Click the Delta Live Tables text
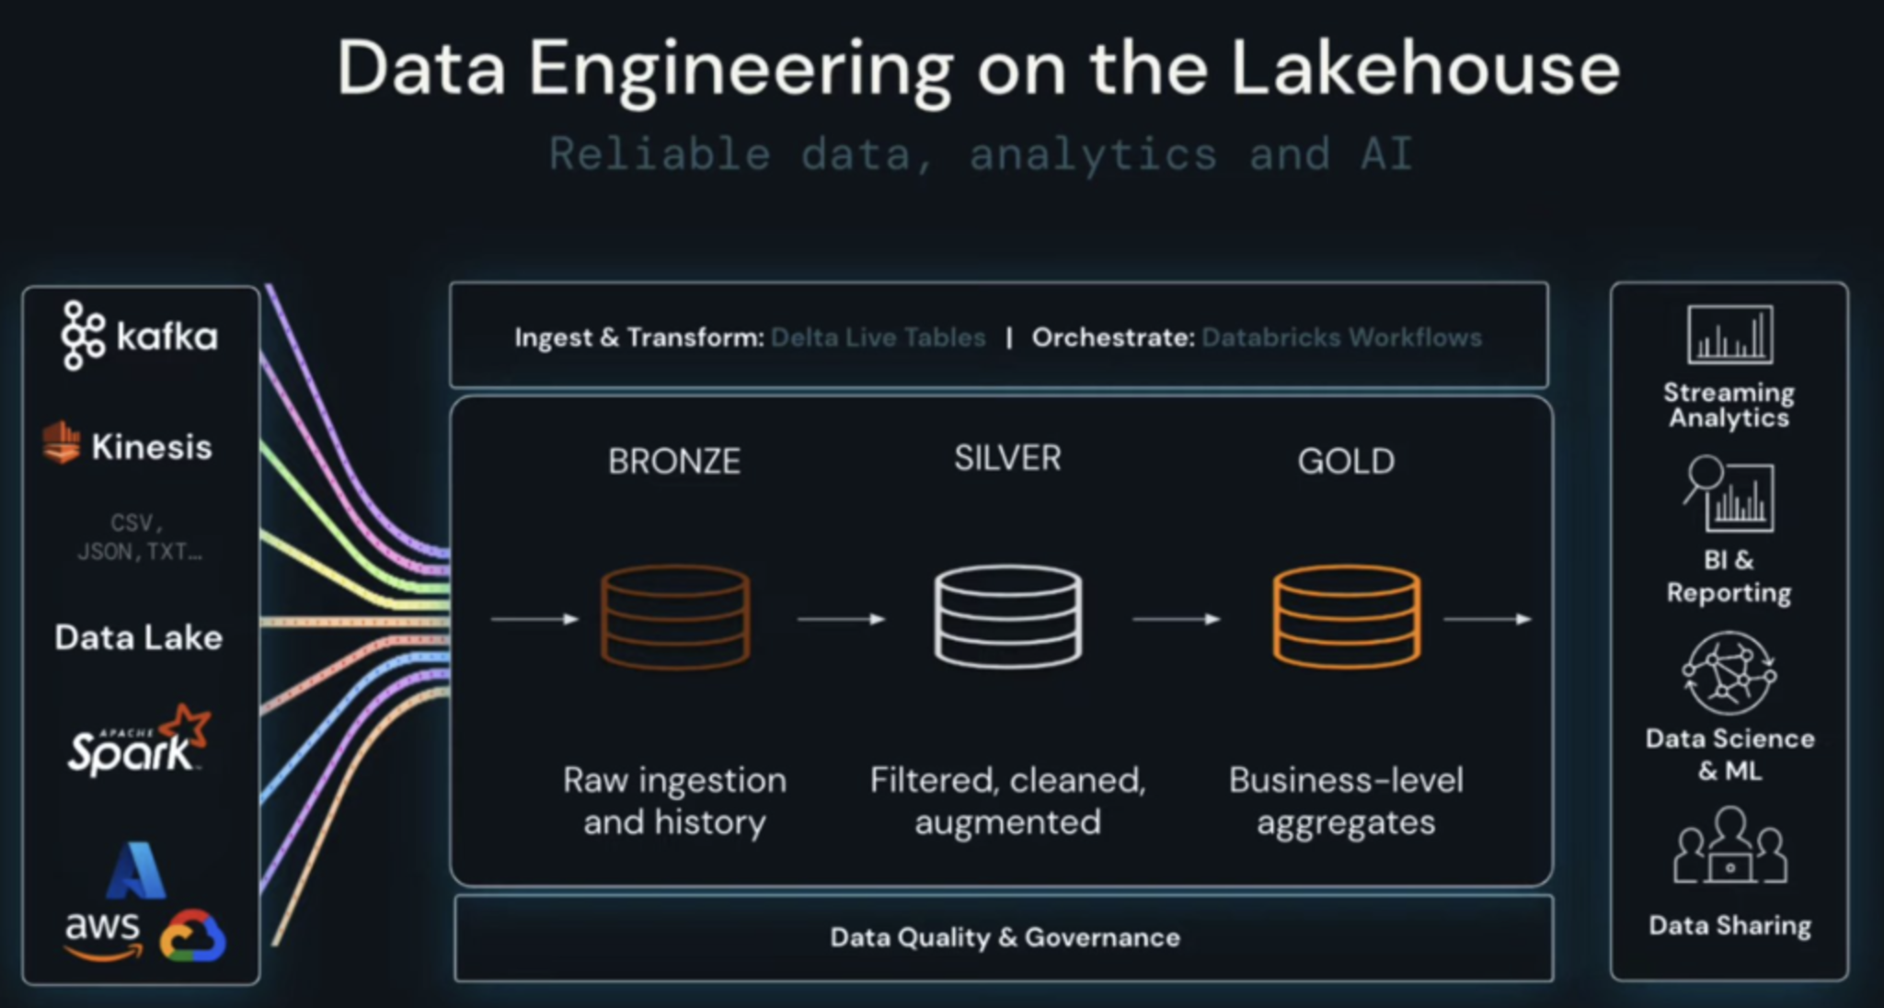Image resolution: width=1884 pixels, height=1008 pixels. (x=878, y=338)
